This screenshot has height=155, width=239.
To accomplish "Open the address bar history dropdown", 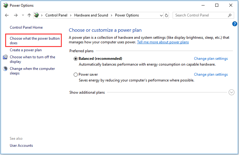I will (x=160, y=15).
